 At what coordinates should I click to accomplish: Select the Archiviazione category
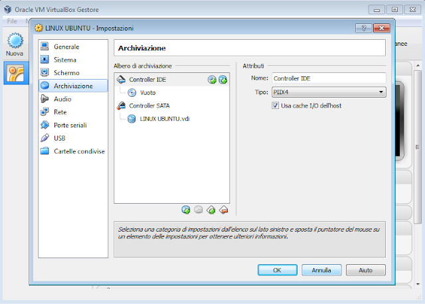tap(73, 86)
